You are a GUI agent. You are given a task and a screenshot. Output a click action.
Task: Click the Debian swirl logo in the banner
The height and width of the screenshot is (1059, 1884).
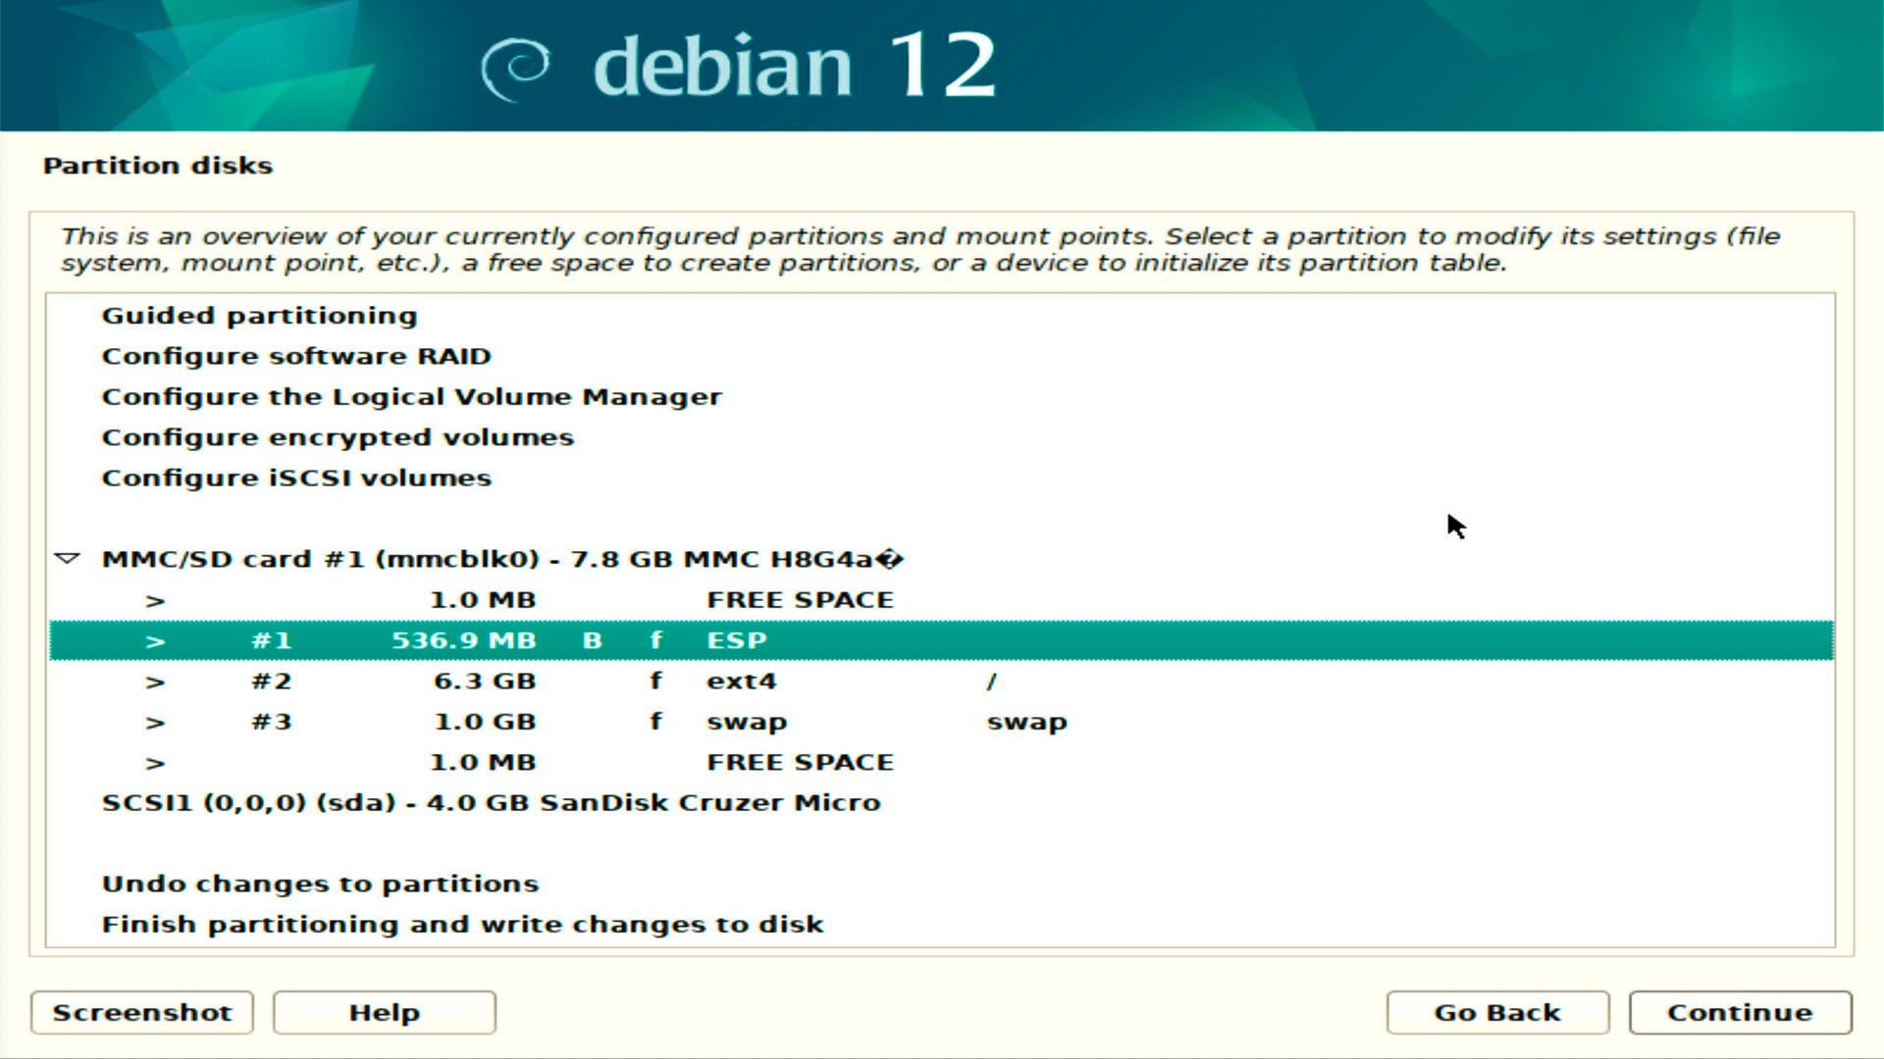pyautogui.click(x=515, y=69)
